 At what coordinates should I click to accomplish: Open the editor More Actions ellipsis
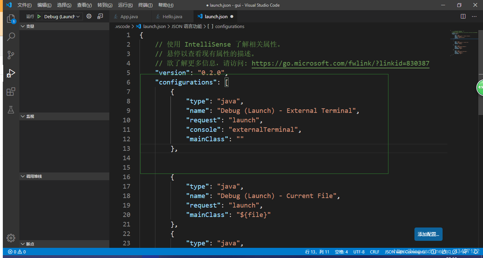point(474,16)
